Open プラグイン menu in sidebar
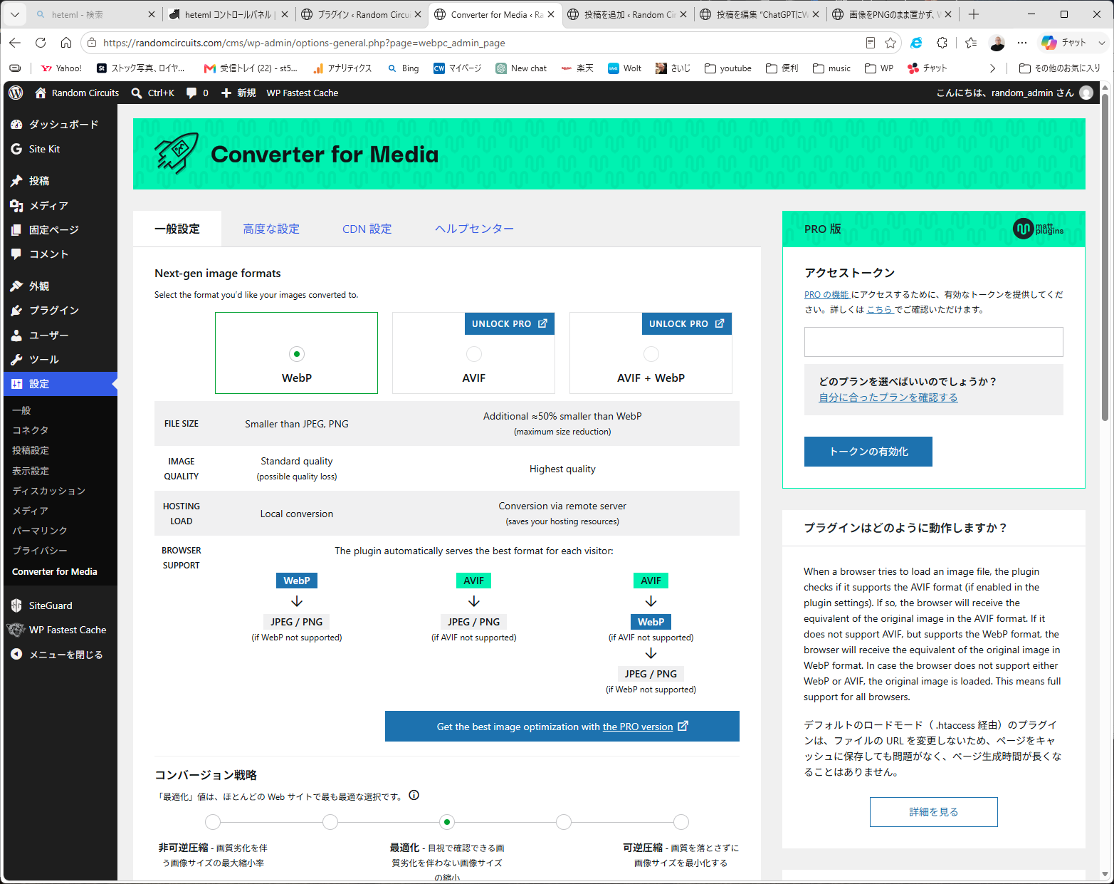Screen dimensions: 1114x884 (x=61, y=311)
